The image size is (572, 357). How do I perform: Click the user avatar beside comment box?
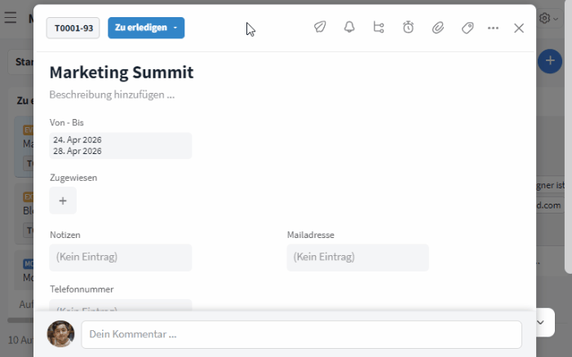60,333
